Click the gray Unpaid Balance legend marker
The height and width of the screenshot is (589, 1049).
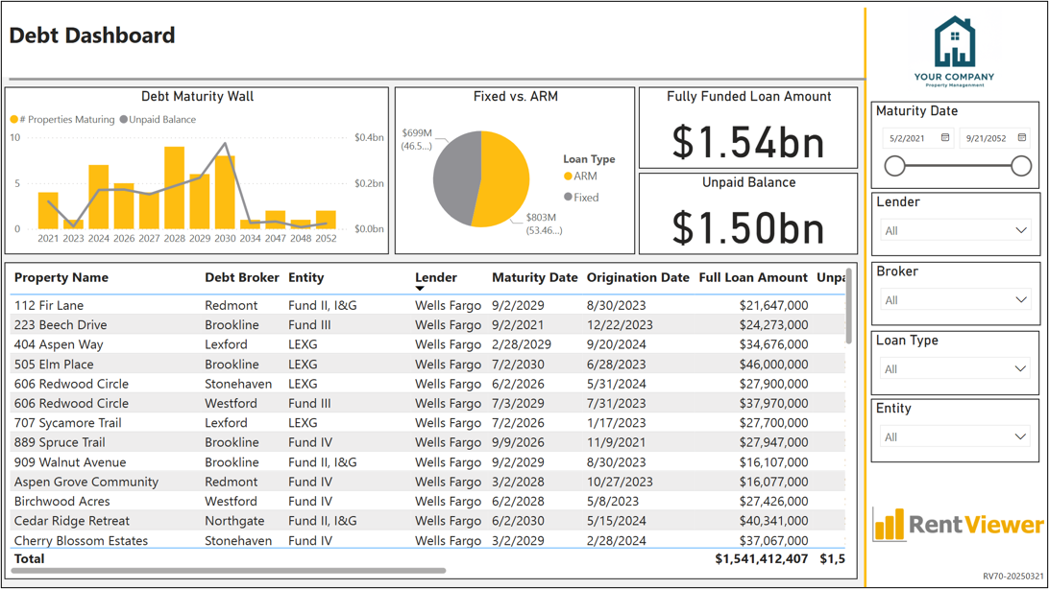point(123,120)
